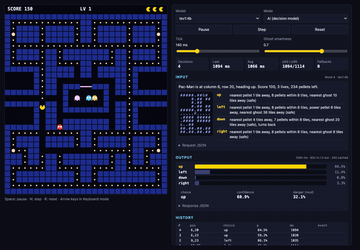
Task: Click the Avg 1066 ms stat card
Action: point(262,64)
